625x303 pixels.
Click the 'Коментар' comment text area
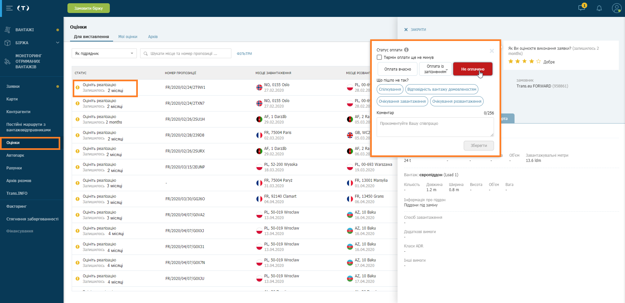pyautogui.click(x=435, y=127)
